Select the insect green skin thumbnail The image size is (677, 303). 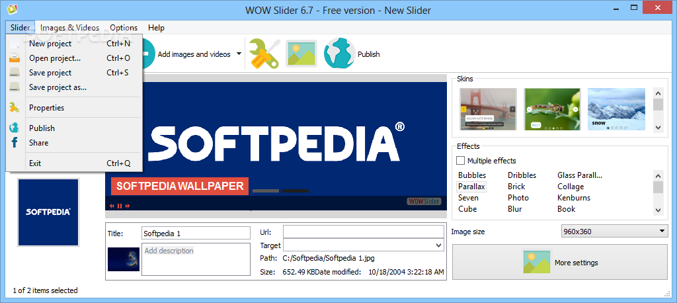pyautogui.click(x=551, y=109)
